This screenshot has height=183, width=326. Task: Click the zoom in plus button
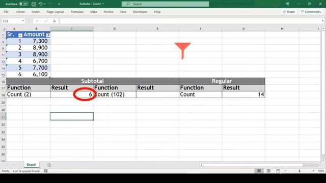[313, 171]
